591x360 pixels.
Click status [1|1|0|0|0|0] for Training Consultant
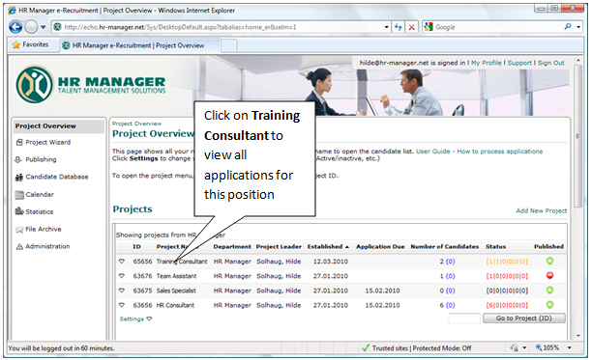[x=507, y=262]
